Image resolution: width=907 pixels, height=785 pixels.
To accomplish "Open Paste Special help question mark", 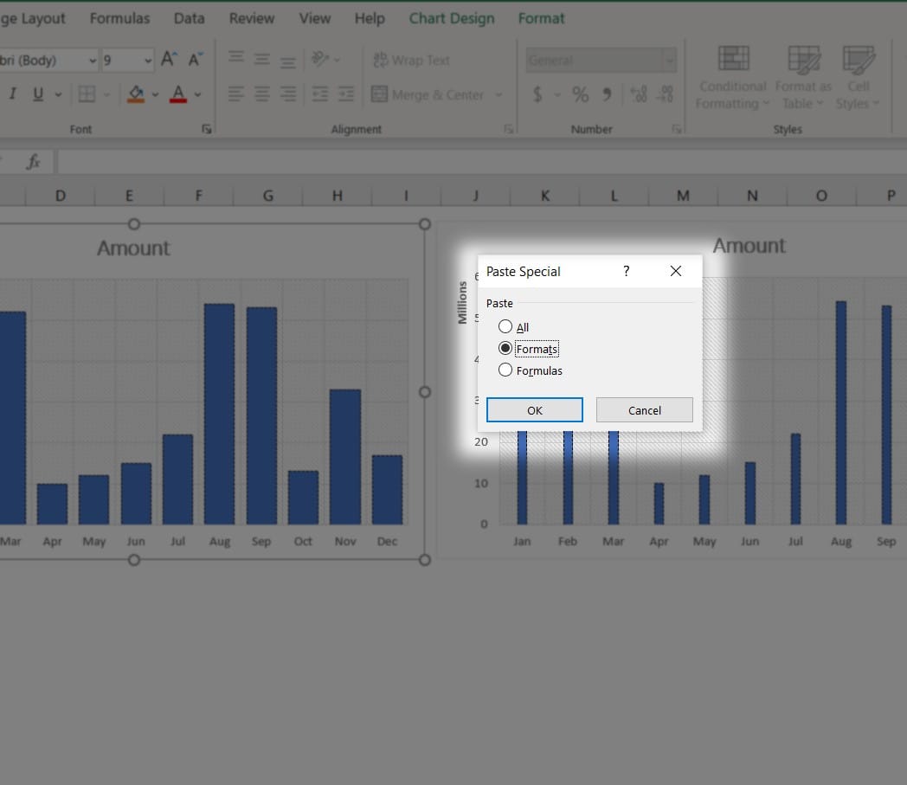I will [x=627, y=271].
